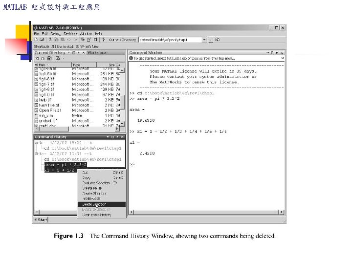Click the What's New shortcut
The width and height of the screenshot is (352, 264).
coord(88,46)
